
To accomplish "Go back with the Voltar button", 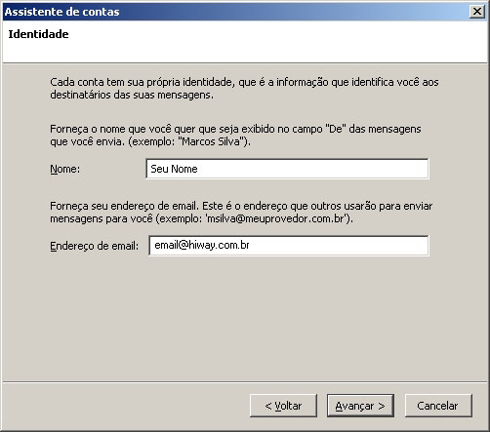I will point(283,406).
